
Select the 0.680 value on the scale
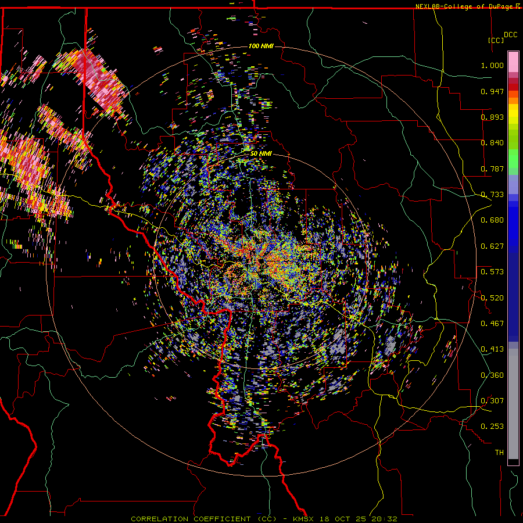coord(492,220)
